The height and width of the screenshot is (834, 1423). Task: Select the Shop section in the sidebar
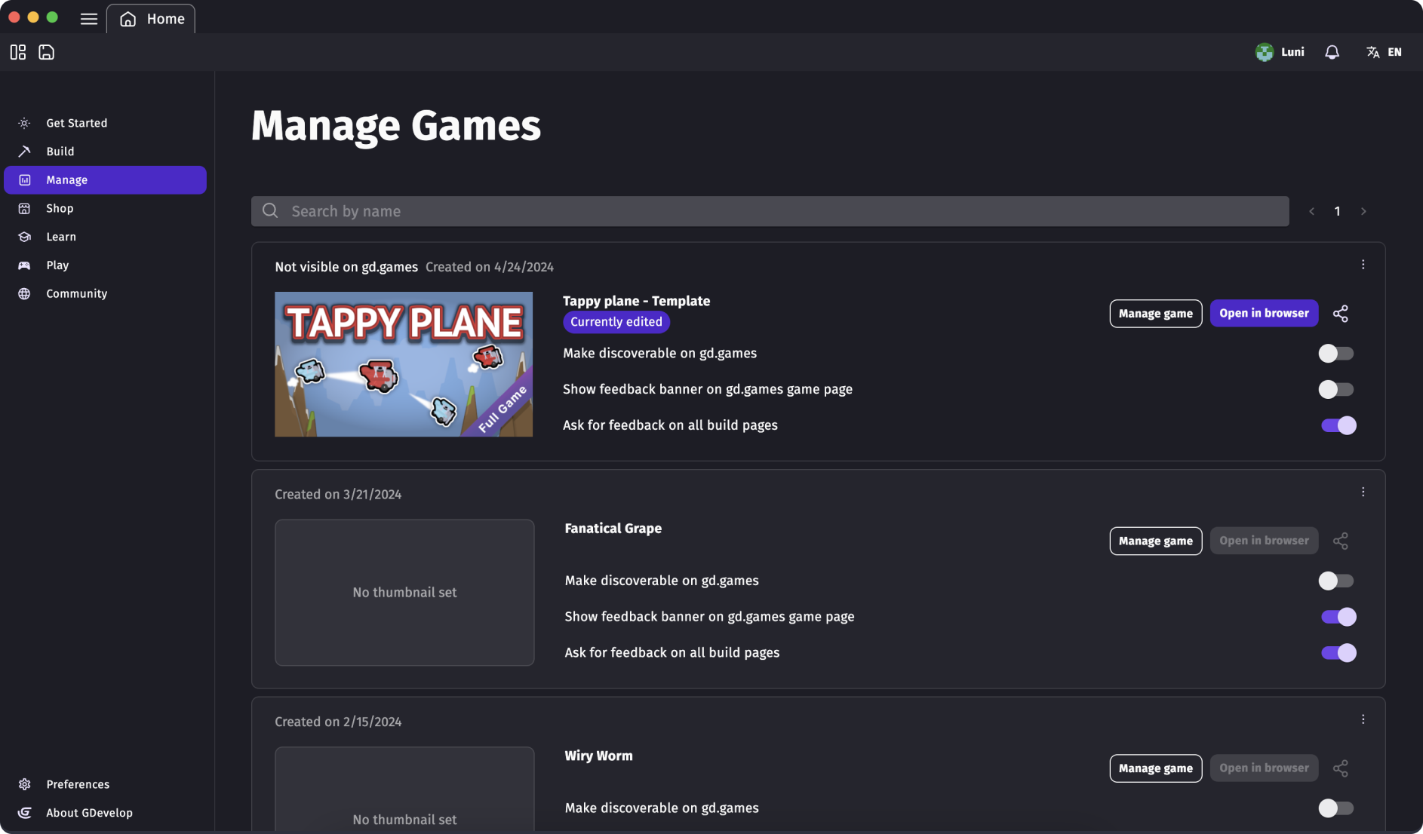60,208
